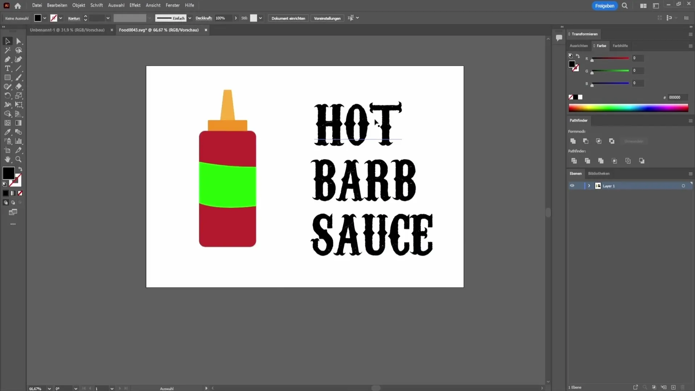Switch to the Farbhilfe panel tab
Screen dimensions: 695x391
point(620,46)
